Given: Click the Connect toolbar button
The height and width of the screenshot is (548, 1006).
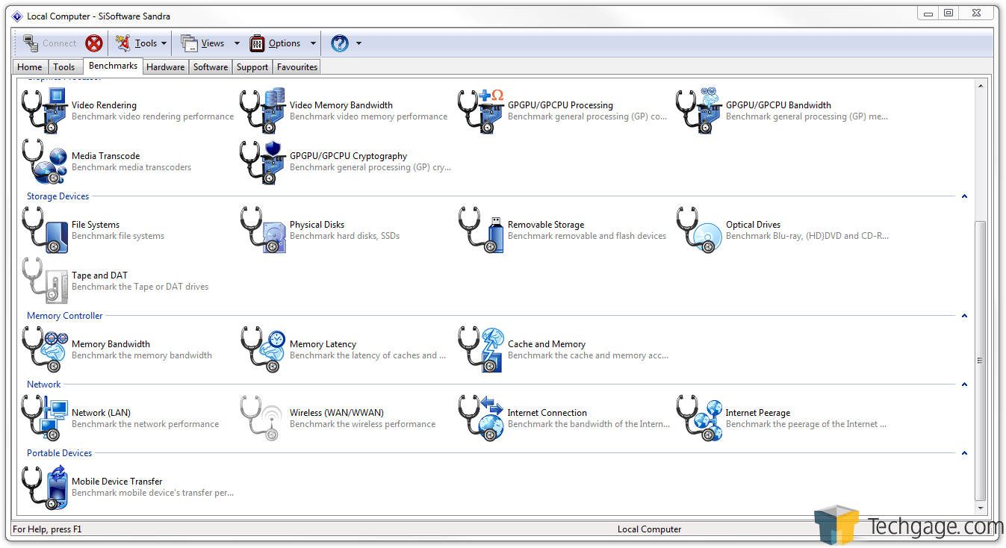Looking at the screenshot, I should [x=49, y=43].
